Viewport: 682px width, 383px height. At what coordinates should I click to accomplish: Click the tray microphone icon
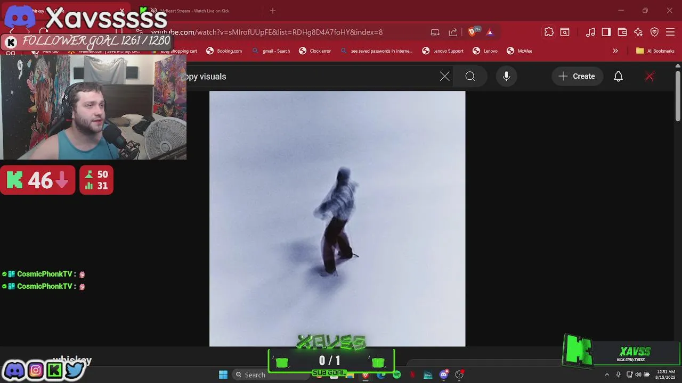(619, 375)
